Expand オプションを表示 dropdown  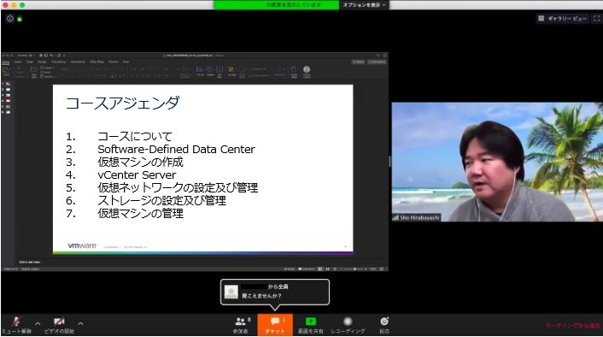tap(364, 5)
